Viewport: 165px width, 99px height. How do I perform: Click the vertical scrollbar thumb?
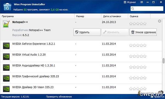[x=163, y=61]
